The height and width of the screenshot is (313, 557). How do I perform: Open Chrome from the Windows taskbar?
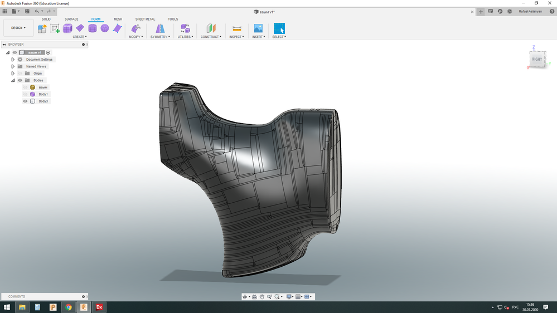(68, 307)
